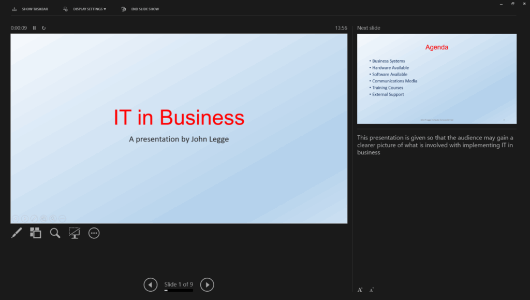530x300 pixels.
Task: Advance to the next slide
Action: click(207, 284)
